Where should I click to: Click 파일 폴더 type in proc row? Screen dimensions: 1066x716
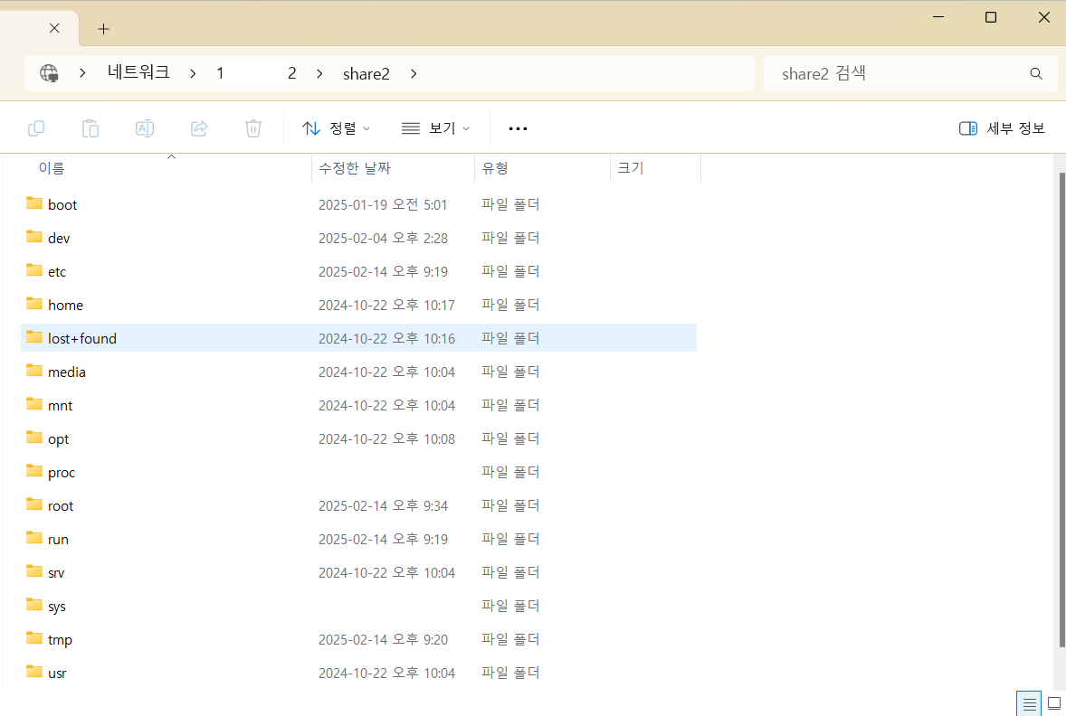(510, 471)
